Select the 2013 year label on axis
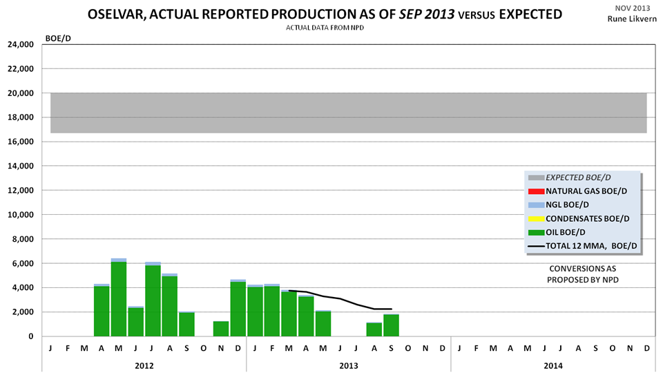 348,363
